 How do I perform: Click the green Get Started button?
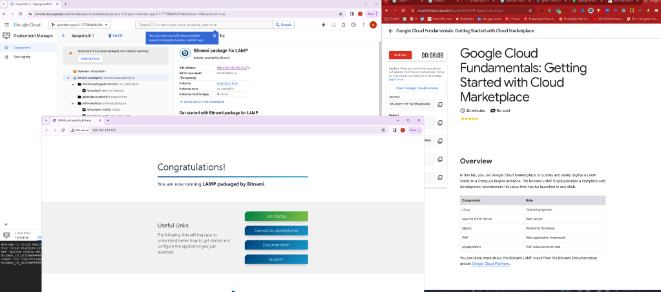(276, 216)
